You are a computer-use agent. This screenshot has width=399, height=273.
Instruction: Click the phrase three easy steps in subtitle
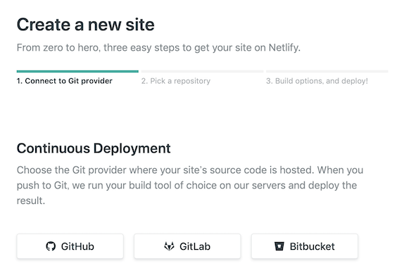(141, 48)
